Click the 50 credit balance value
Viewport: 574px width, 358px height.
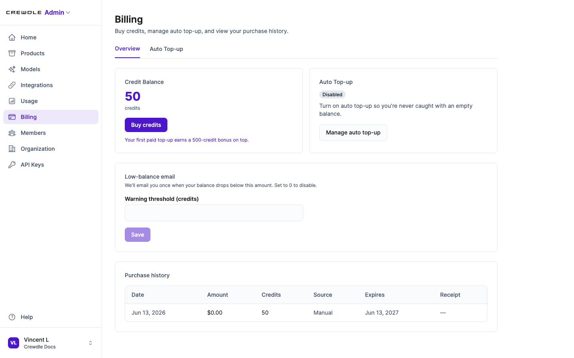[x=133, y=96]
